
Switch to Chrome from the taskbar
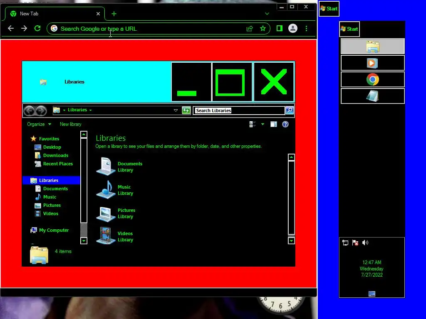tap(372, 79)
